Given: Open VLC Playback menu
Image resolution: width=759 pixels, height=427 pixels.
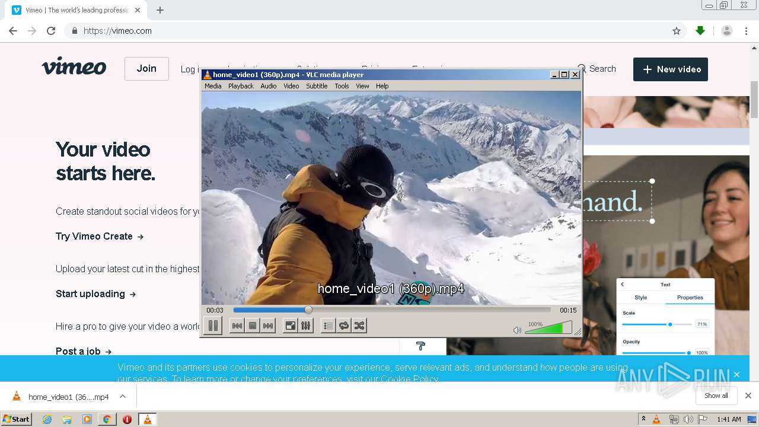Looking at the screenshot, I should pyautogui.click(x=241, y=86).
